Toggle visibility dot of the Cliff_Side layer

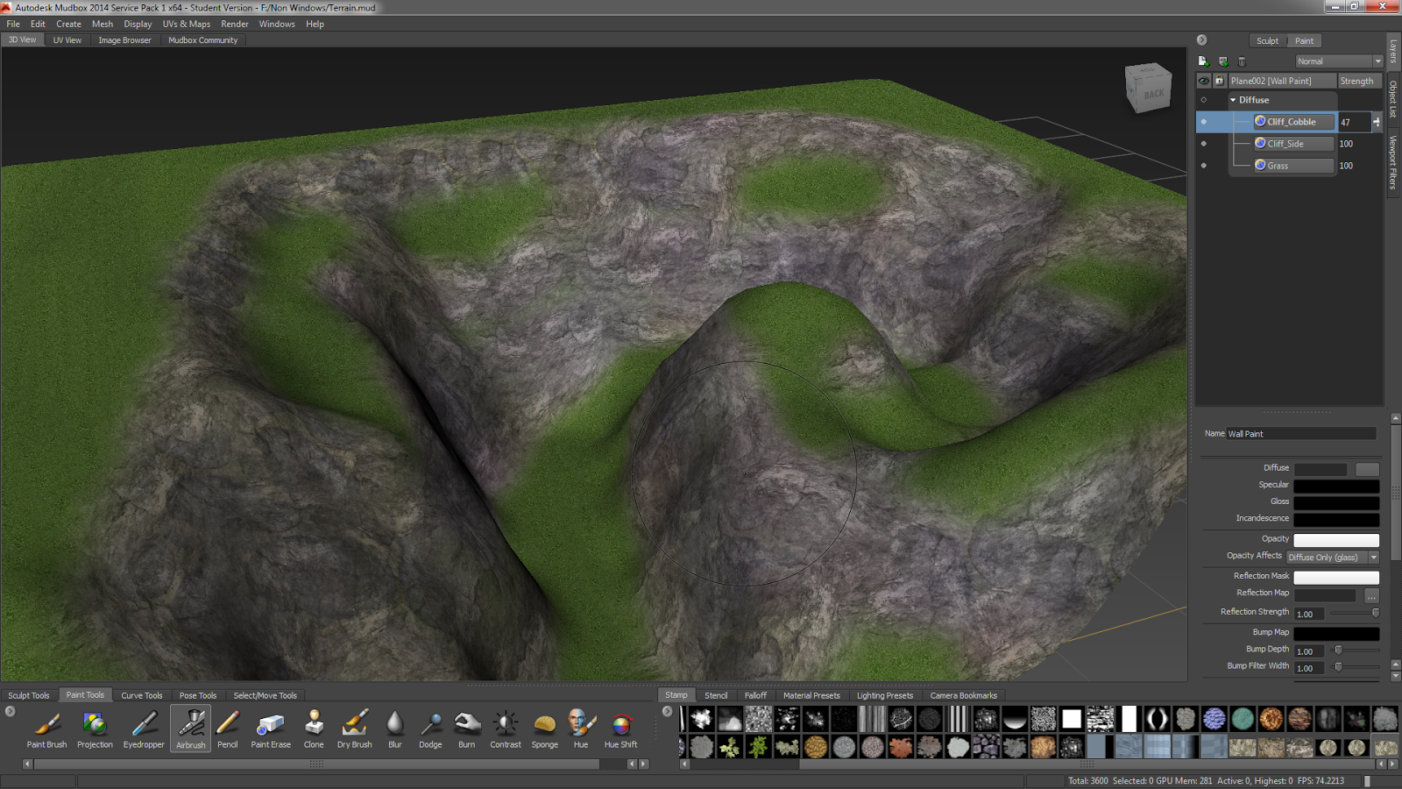point(1204,143)
